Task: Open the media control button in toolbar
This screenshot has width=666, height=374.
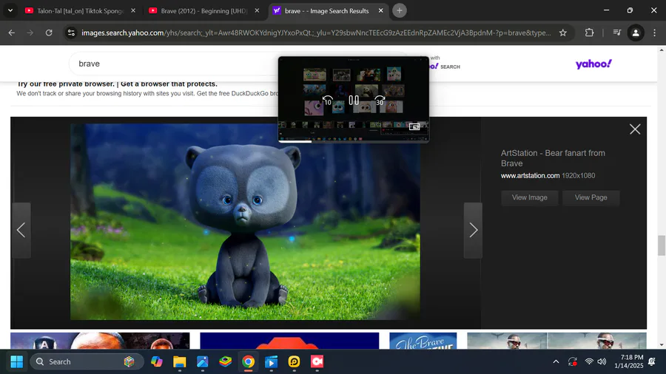Action: click(x=617, y=33)
